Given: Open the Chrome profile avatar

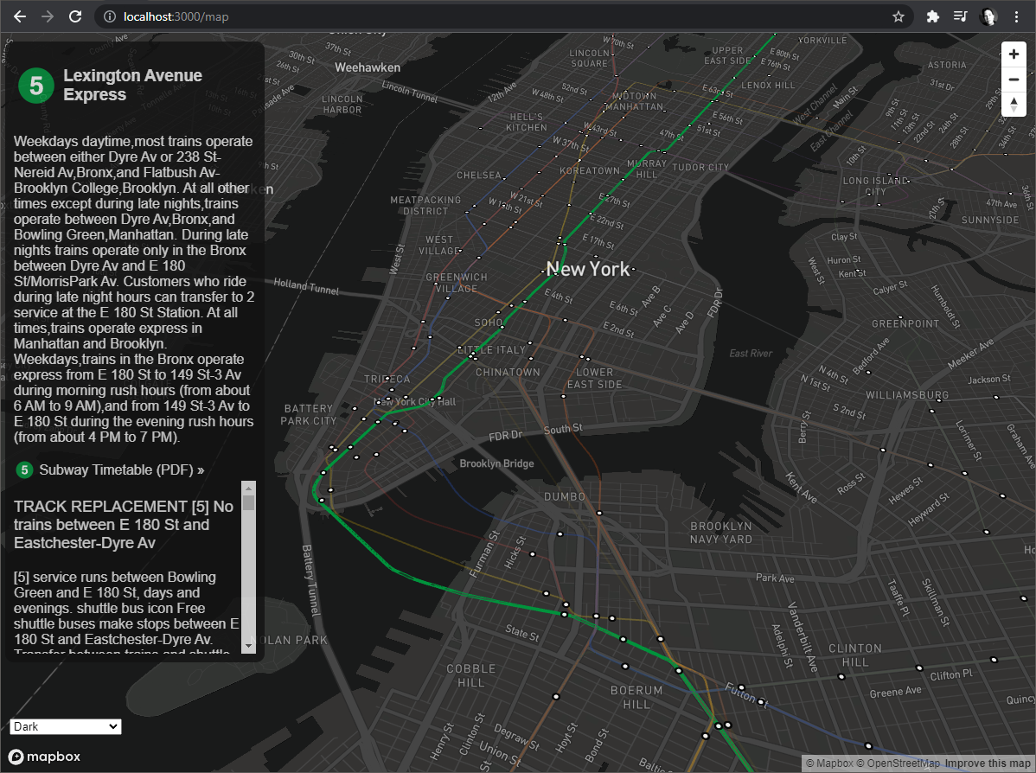Looking at the screenshot, I should 988,16.
